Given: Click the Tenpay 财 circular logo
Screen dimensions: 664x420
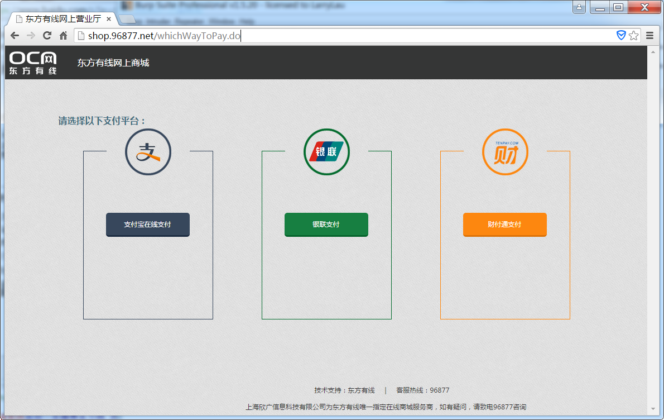Looking at the screenshot, I should point(505,152).
